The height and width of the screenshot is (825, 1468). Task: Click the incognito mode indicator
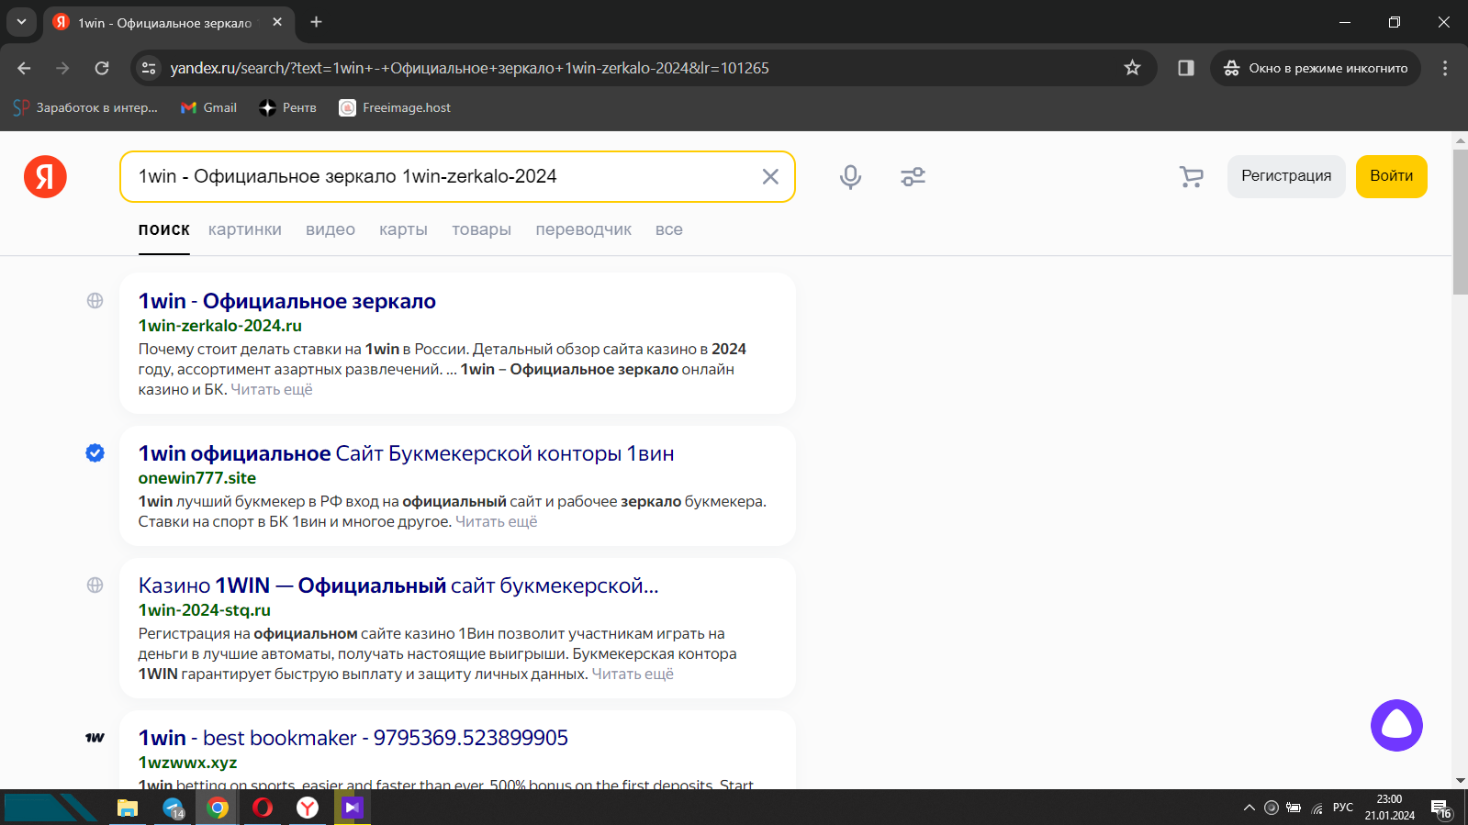click(x=1316, y=68)
